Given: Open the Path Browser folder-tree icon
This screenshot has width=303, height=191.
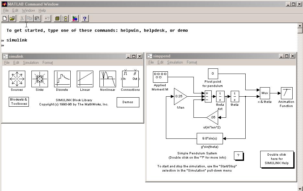Looking at the screenshot, I should [65, 18].
